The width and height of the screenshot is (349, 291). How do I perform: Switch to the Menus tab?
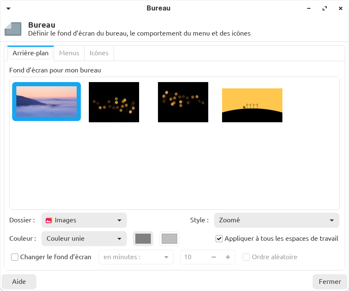69,53
